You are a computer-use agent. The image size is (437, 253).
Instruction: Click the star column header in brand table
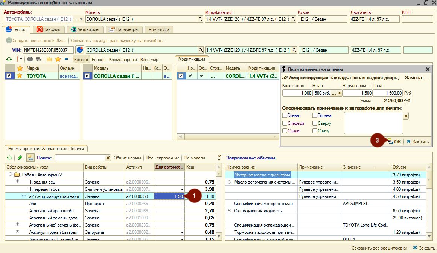click(20, 68)
